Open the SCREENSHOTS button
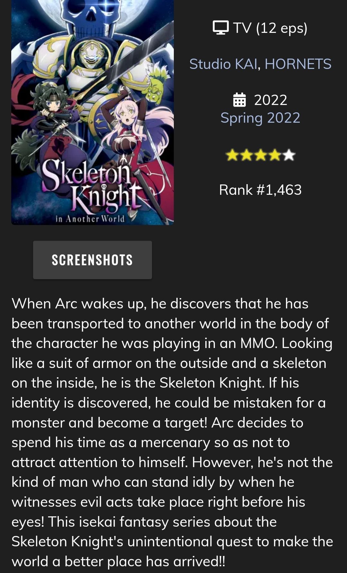347x573 pixels. tap(93, 260)
